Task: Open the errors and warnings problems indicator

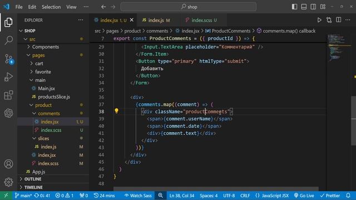Action: [x=65, y=196]
